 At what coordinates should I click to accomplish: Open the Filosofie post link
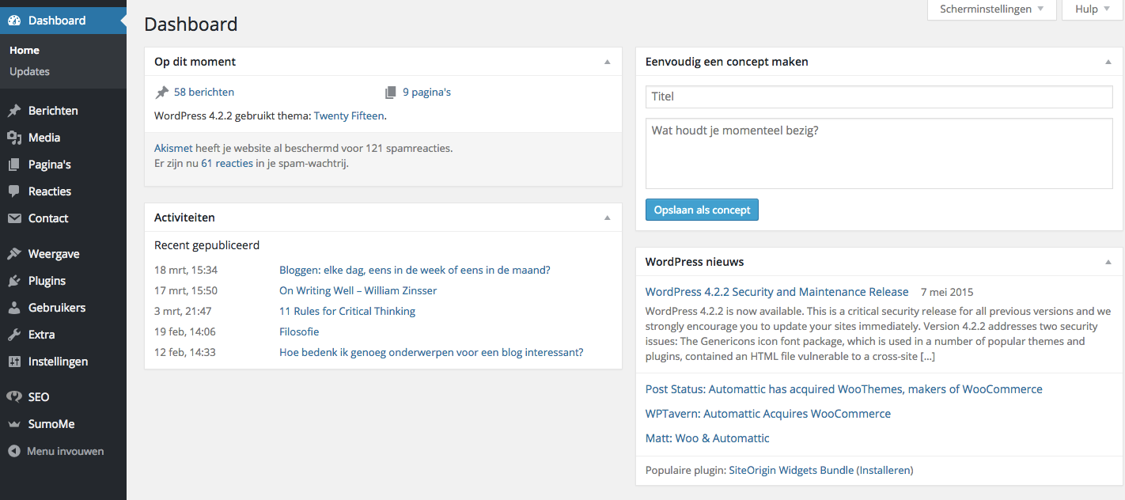299,331
